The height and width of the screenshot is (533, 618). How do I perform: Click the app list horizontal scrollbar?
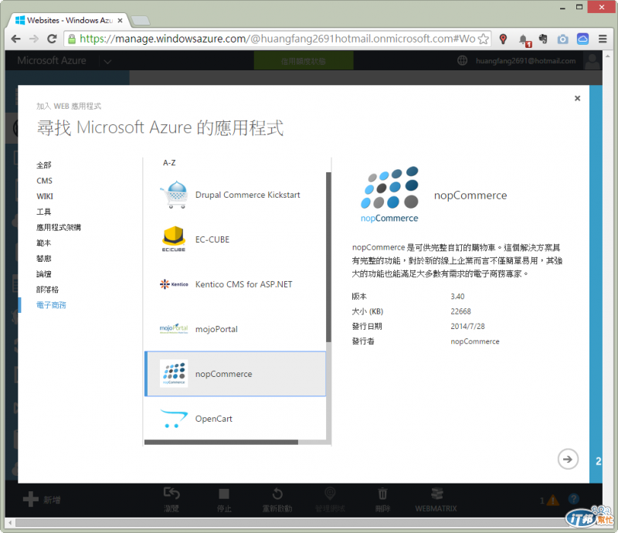pos(221,443)
